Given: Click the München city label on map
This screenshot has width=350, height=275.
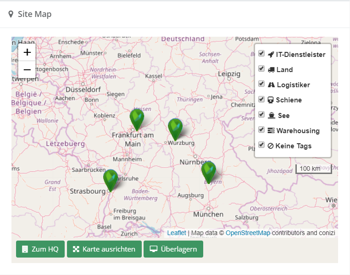Looking at the screenshot, I should click(208, 214).
